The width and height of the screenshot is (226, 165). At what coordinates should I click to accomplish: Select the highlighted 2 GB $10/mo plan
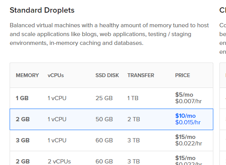[111, 119]
